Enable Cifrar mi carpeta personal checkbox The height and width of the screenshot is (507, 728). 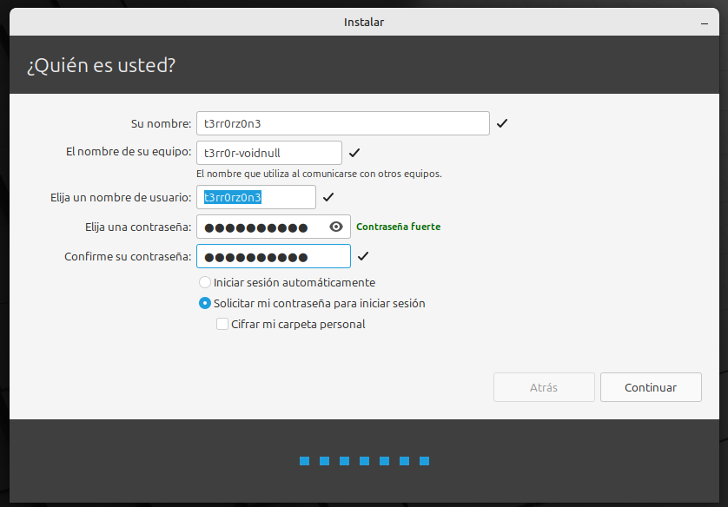click(222, 325)
